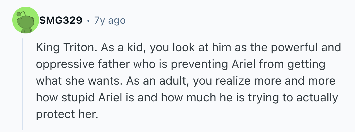Screen dimensions: 355x132
Task: Visit the SMG329 user profile link
Action: pyautogui.click(x=61, y=20)
